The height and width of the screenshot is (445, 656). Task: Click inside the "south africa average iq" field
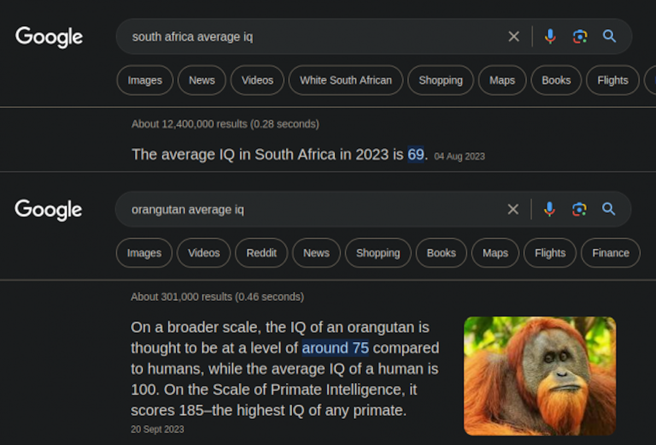click(328, 37)
